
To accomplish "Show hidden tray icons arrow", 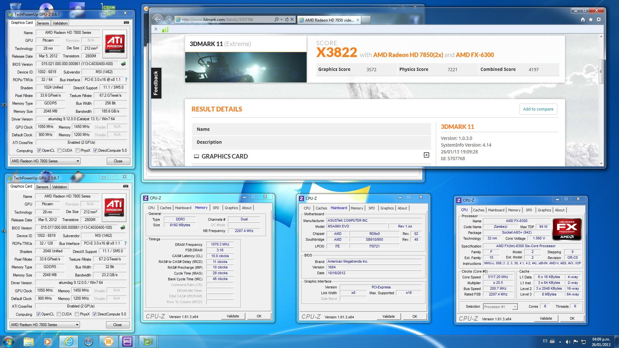I will pos(560,342).
